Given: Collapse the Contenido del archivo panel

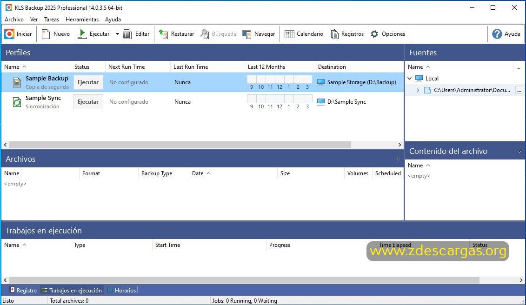Looking at the screenshot, I should (x=519, y=151).
